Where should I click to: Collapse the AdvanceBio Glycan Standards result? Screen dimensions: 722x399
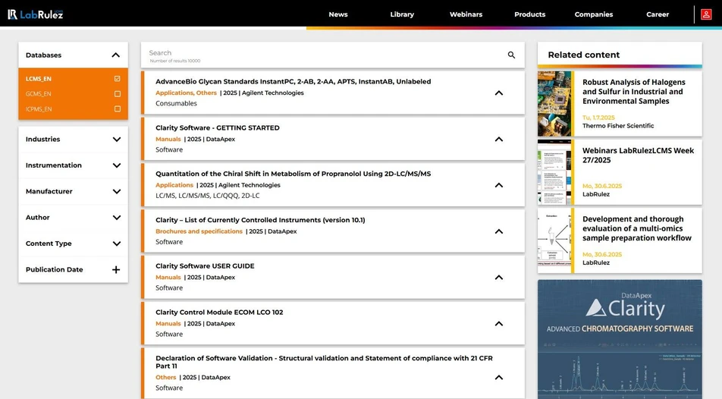(499, 93)
